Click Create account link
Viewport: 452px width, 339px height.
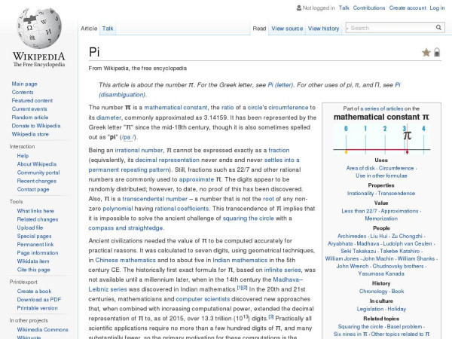tap(408, 8)
